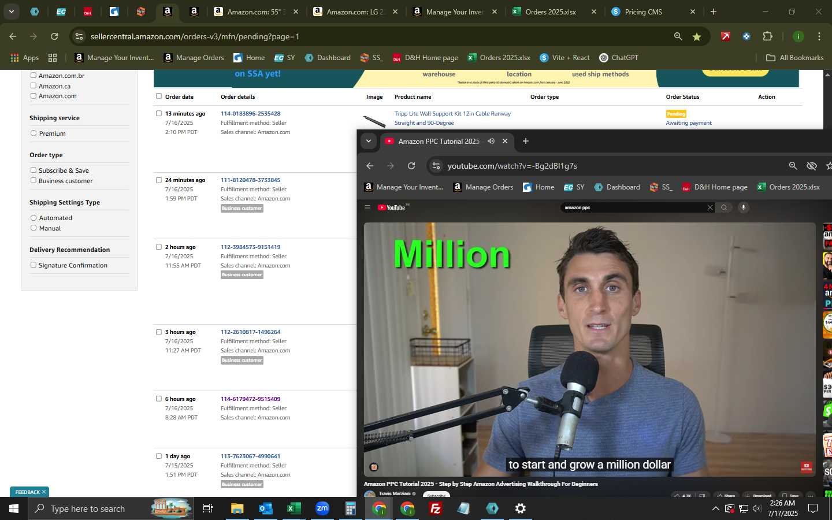Open Tripp Lite Wall Support Kit product link

tap(452, 118)
